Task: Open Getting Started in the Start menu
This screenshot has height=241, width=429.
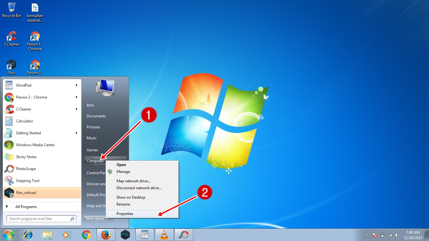Action: pyautogui.click(x=42, y=133)
